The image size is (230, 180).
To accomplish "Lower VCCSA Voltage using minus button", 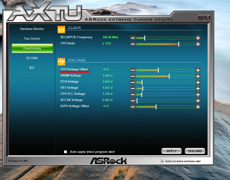I will point(133,101).
